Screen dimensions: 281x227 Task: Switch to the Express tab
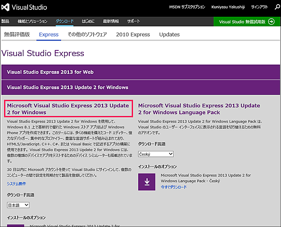pos(49,35)
